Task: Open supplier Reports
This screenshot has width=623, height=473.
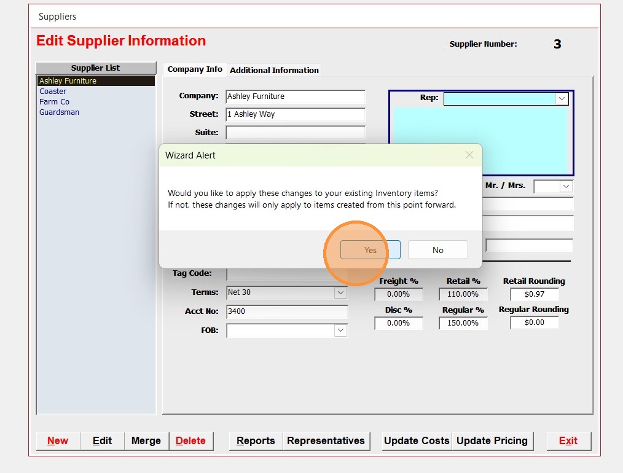Action: tap(256, 440)
